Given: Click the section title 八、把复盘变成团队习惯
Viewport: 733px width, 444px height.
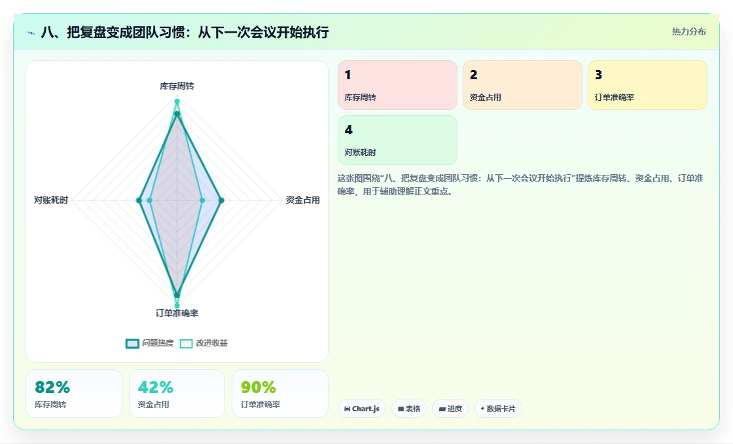Looking at the screenshot, I should click(x=185, y=32).
